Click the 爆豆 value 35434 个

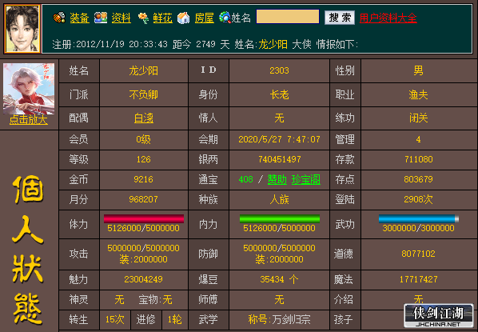[279, 279]
